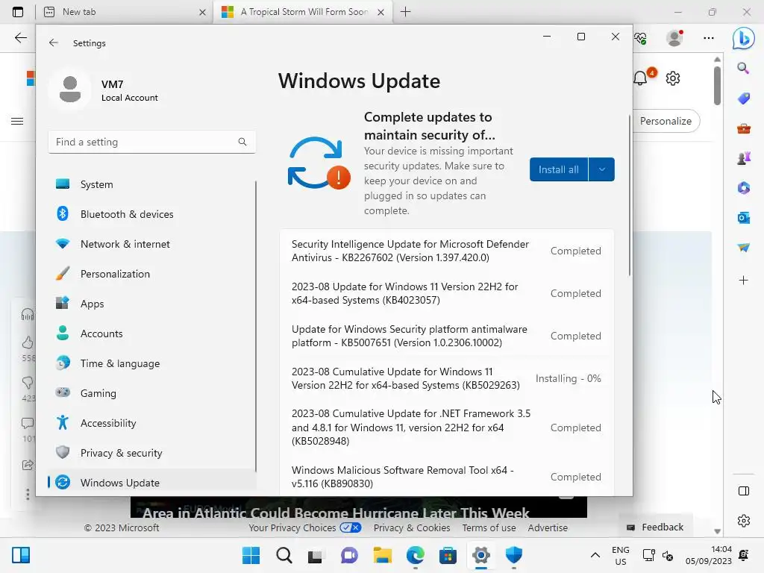Click the plus customize sidebar icon

[744, 281]
